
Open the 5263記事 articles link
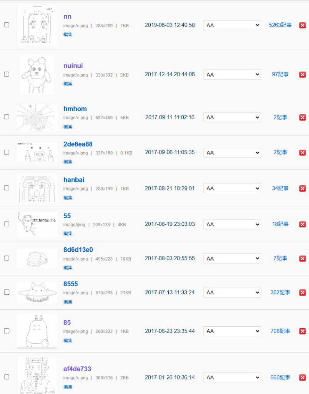pos(280,25)
